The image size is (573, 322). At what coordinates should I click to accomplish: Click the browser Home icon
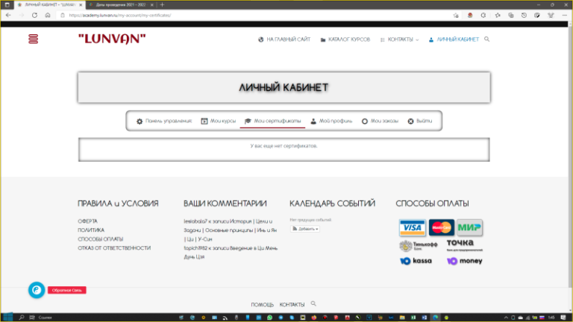click(x=48, y=16)
